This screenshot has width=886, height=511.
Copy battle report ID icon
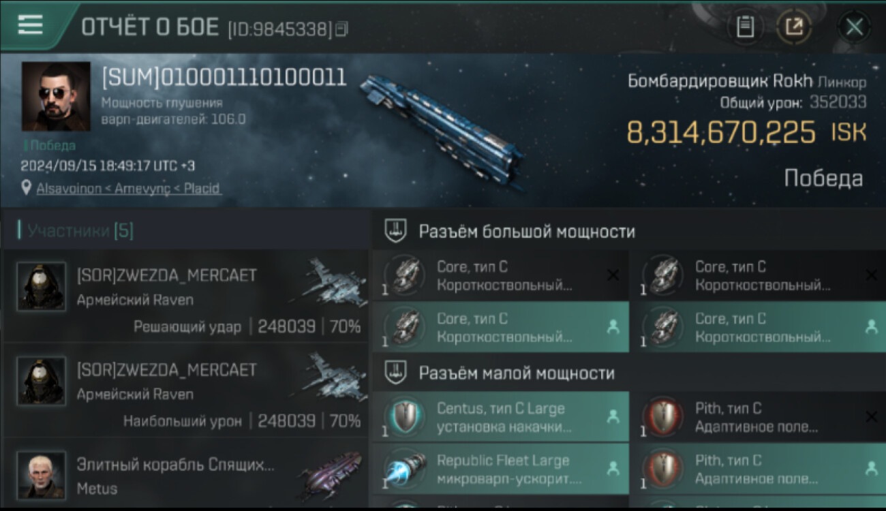[341, 29]
